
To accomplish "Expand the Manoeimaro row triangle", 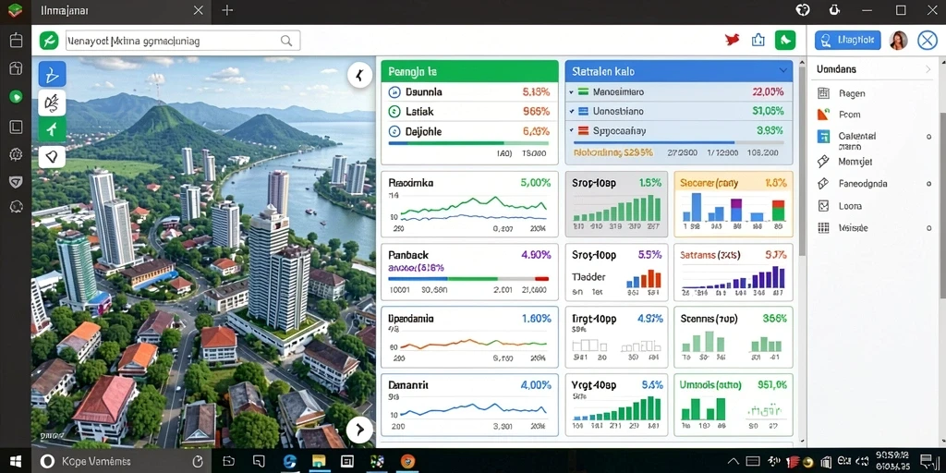I will (x=571, y=93).
